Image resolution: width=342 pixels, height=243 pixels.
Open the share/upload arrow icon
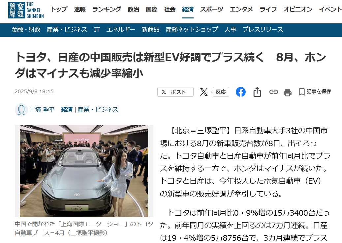[257, 92]
